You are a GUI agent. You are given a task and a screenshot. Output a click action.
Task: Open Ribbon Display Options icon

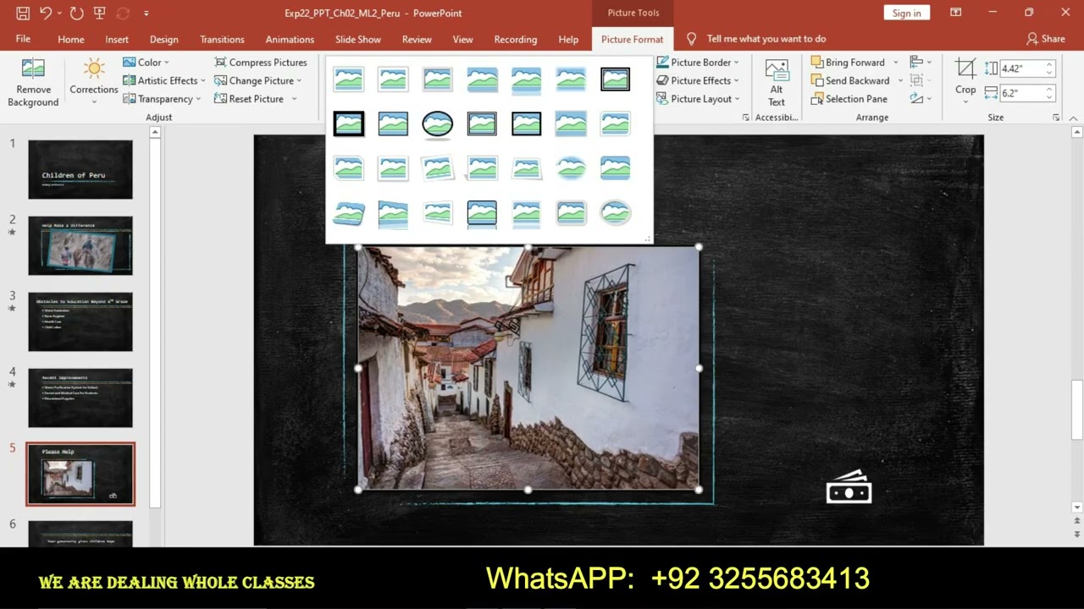pos(955,13)
